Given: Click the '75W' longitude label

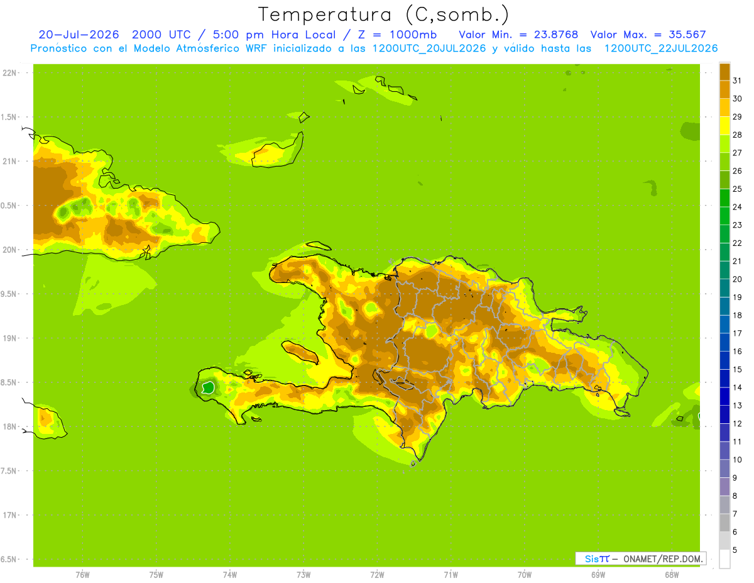Looking at the screenshot, I should 156,575.
